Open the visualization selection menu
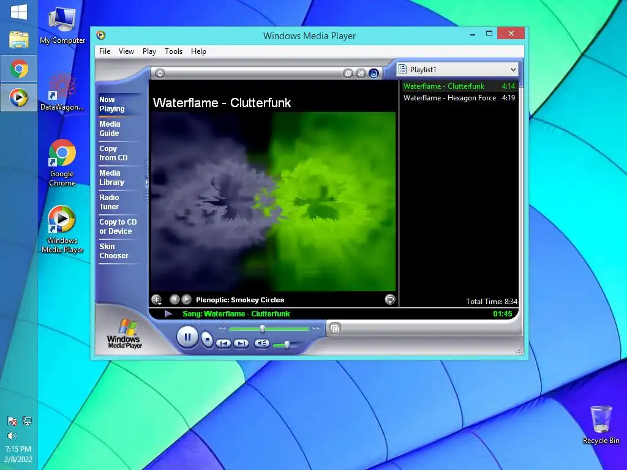Screen dimensions: 627x470 pyautogui.click(x=156, y=299)
